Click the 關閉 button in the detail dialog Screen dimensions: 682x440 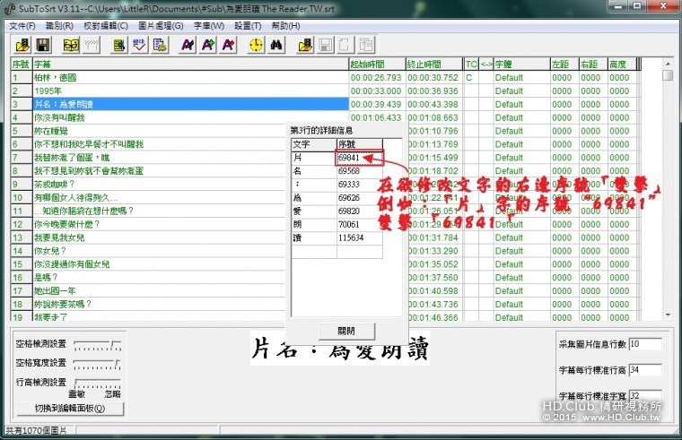tap(346, 331)
